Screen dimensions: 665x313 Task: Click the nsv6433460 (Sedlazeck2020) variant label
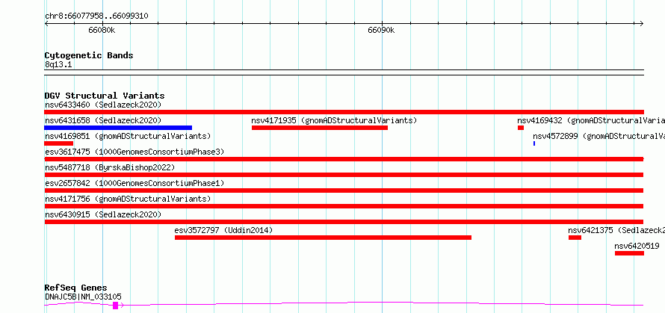click(103, 105)
